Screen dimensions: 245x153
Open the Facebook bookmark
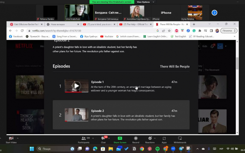pos(16,36)
